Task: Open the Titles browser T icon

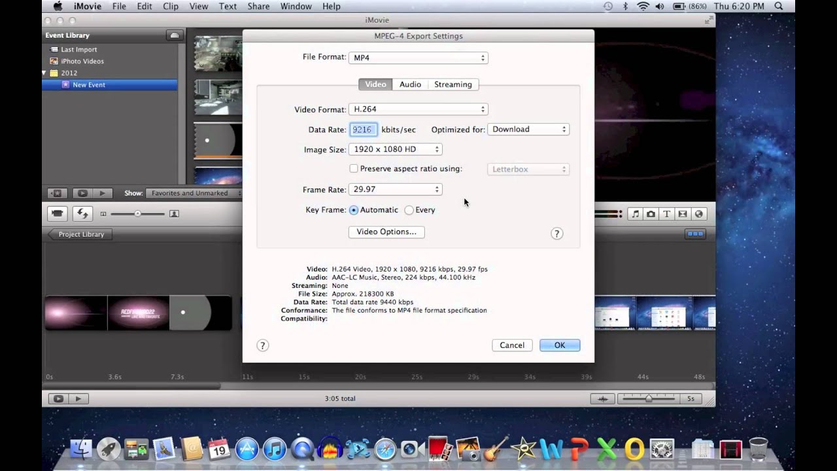Action: click(x=667, y=214)
